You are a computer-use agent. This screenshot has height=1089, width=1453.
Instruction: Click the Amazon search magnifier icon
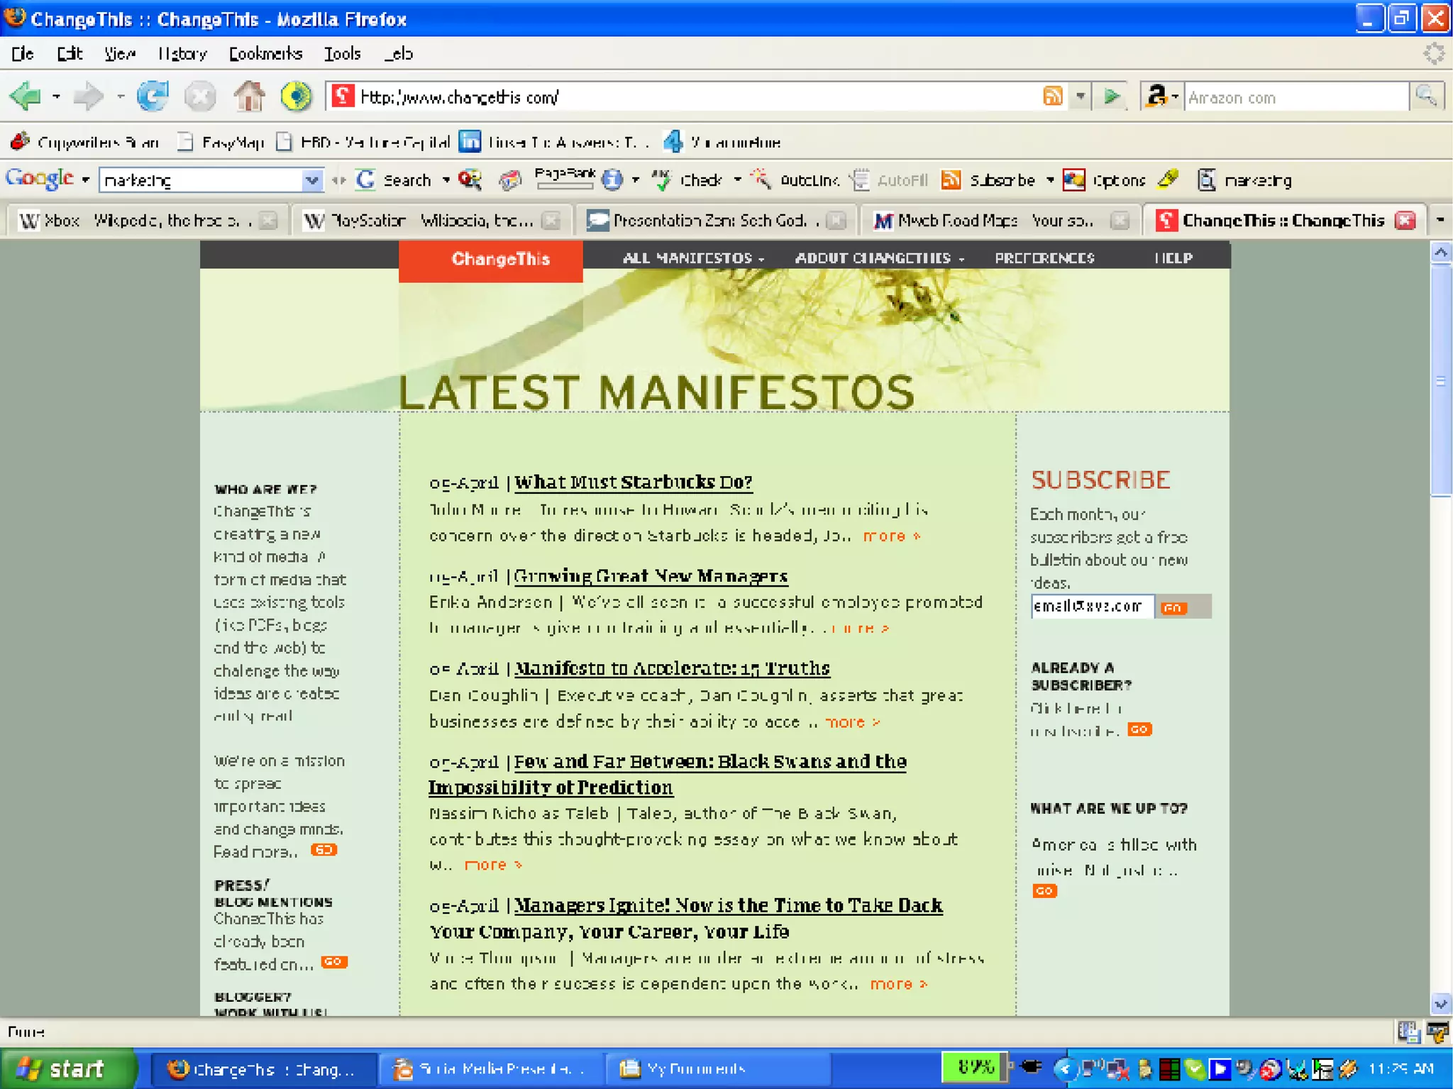1426,96
